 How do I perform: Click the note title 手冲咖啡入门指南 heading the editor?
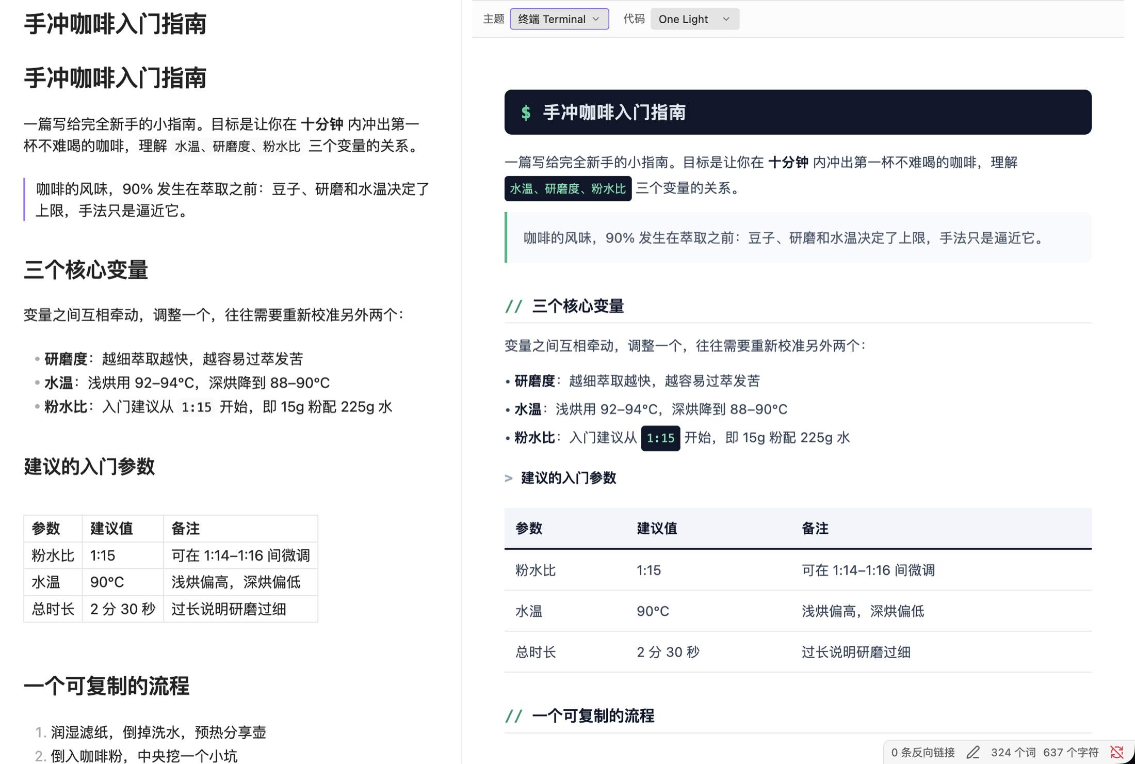(x=115, y=24)
